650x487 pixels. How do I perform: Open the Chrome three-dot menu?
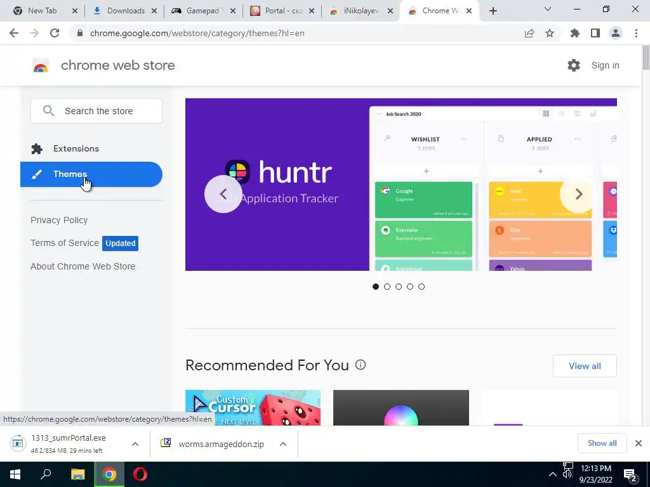[x=636, y=33]
